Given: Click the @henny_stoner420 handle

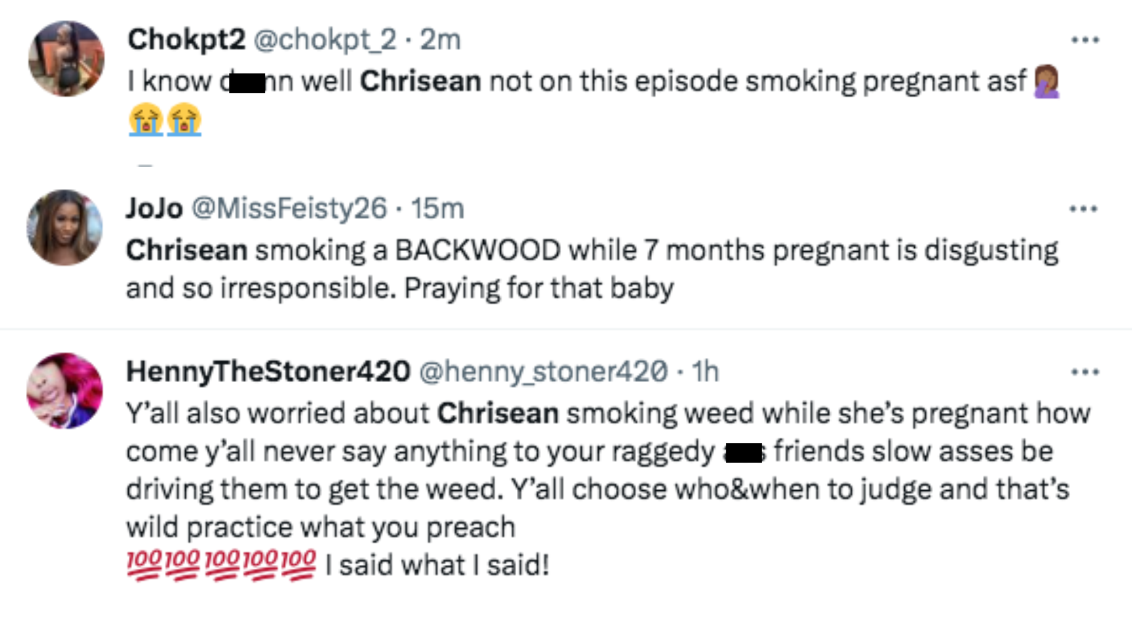Looking at the screenshot, I should coord(543,372).
